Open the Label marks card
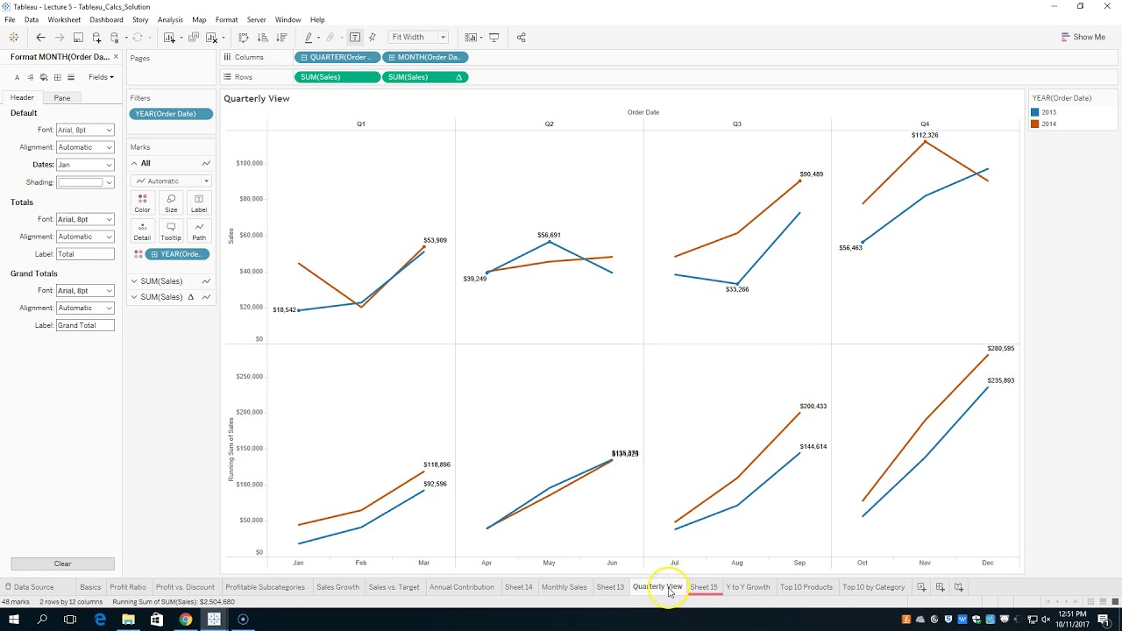Screen dimensions: 1122x631 point(199,203)
